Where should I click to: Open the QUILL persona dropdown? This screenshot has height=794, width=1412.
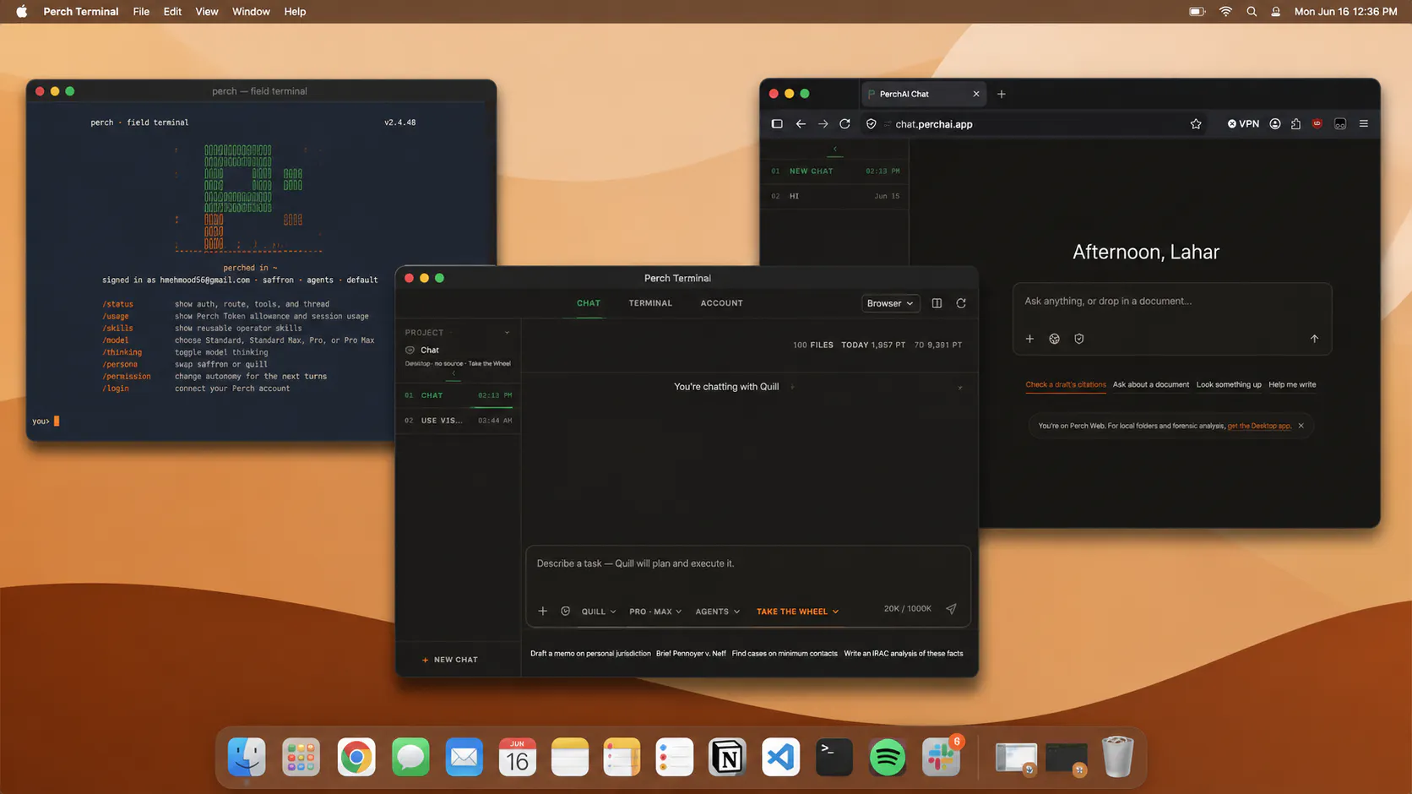point(599,612)
